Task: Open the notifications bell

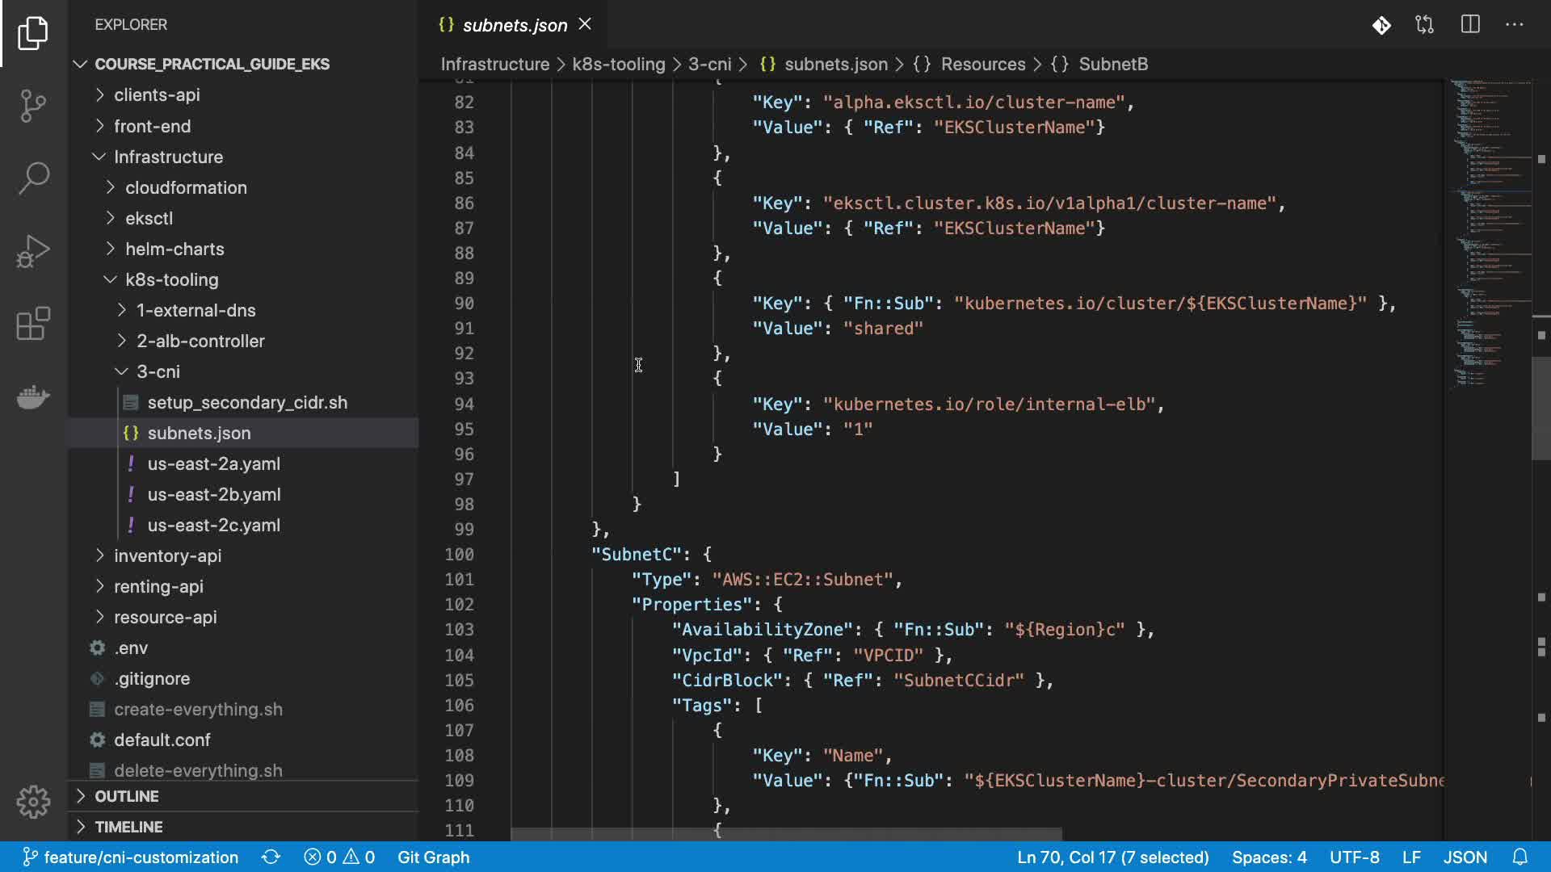Action: click(1519, 857)
